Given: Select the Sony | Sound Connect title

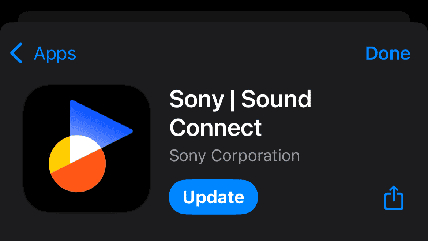Looking at the screenshot, I should [240, 113].
